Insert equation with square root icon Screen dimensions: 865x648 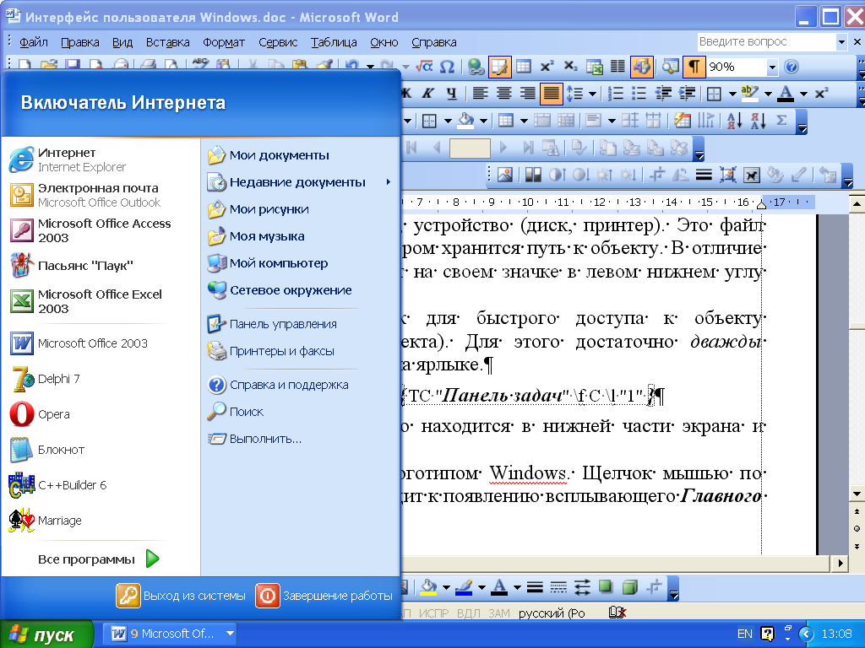pos(424,67)
